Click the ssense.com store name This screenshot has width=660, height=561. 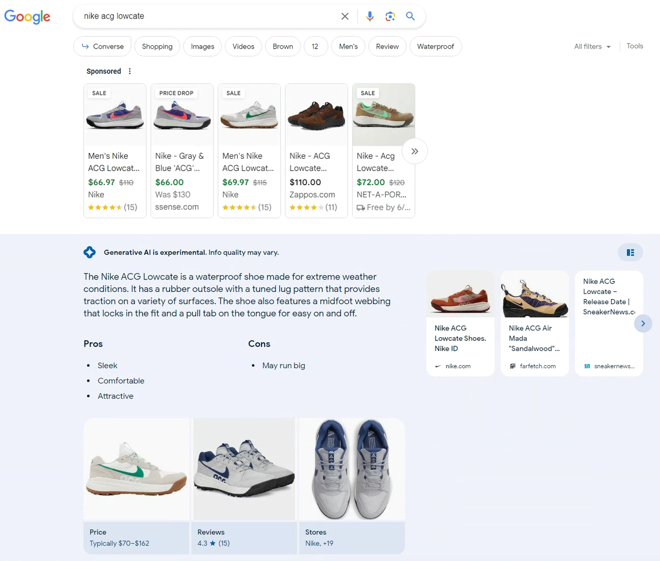click(177, 207)
